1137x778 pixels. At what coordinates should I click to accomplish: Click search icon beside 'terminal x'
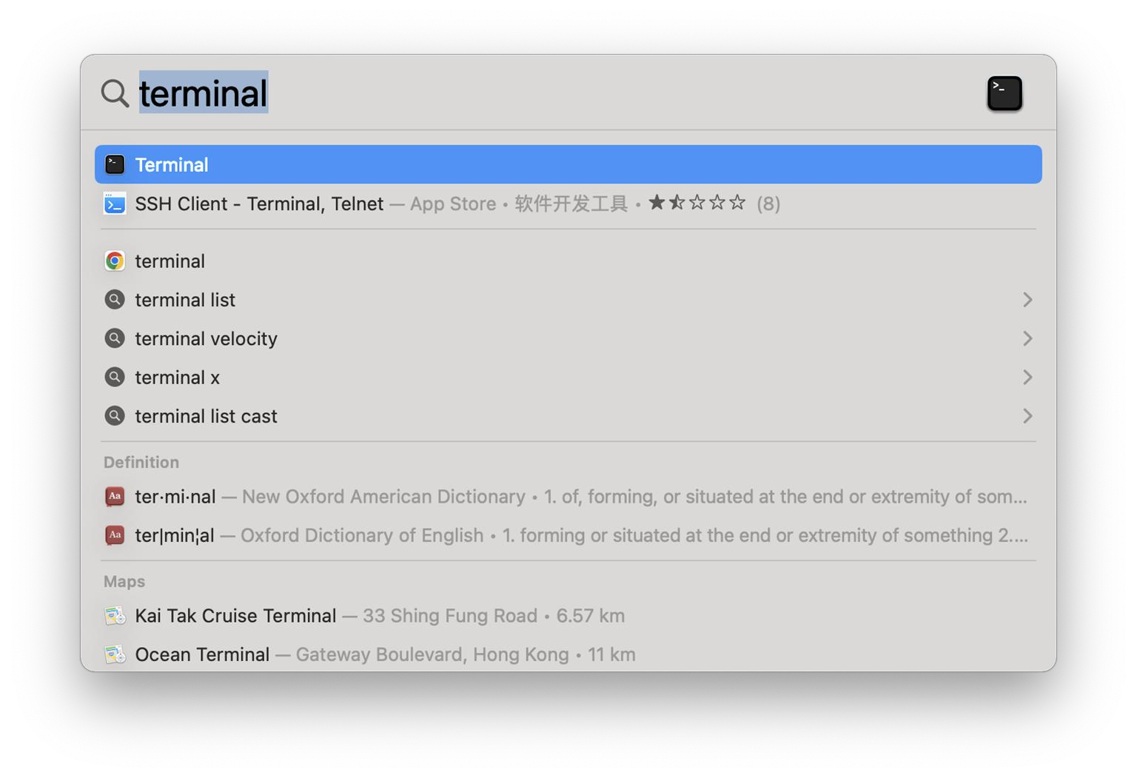tap(115, 378)
